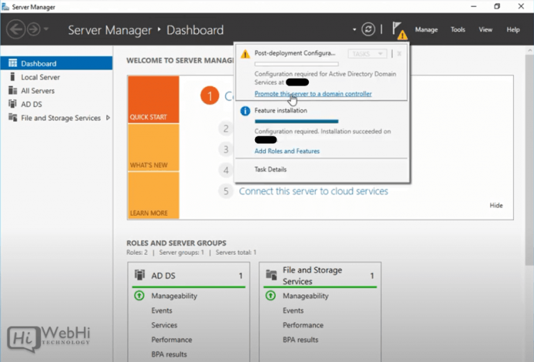Open the TASKS dropdown in notification
The width and height of the screenshot is (534, 362).
coord(366,54)
